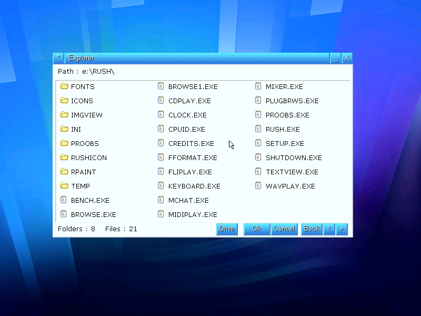This screenshot has width=421, height=316.
Task: Open the FONTS folder icon
Action: (64, 86)
